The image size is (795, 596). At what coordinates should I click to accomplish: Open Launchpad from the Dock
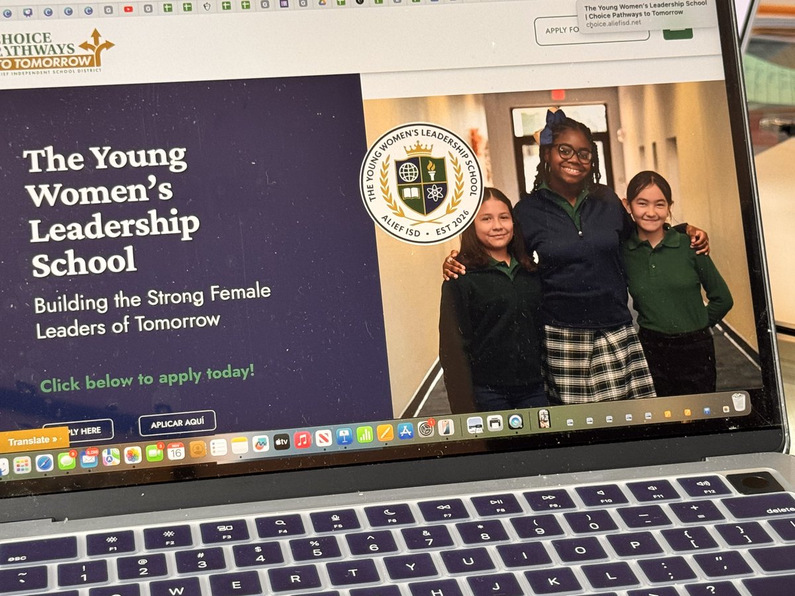[22, 465]
